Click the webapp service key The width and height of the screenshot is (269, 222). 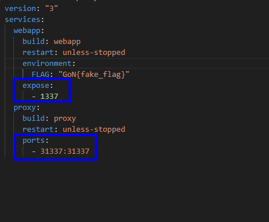pyautogui.click(x=27, y=31)
